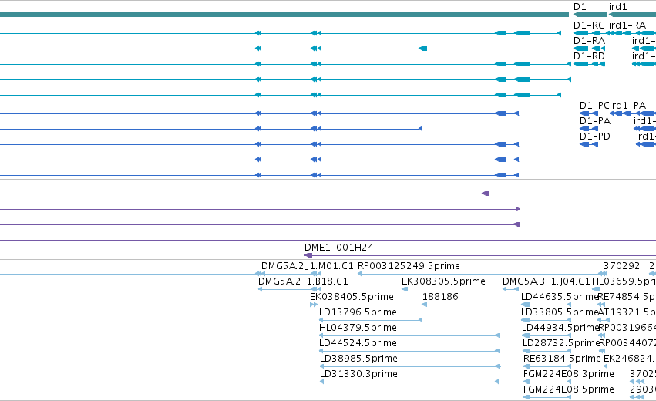Open the HL03659.5prime EST label
This screenshot has width=656, height=401.
[x=624, y=281]
